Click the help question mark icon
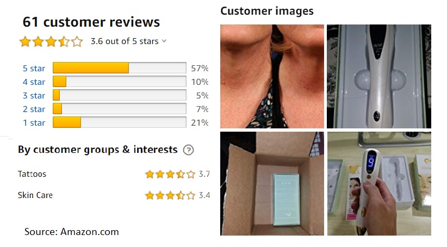Image resolution: width=447 pixels, height=247 pixels. pos(188,150)
